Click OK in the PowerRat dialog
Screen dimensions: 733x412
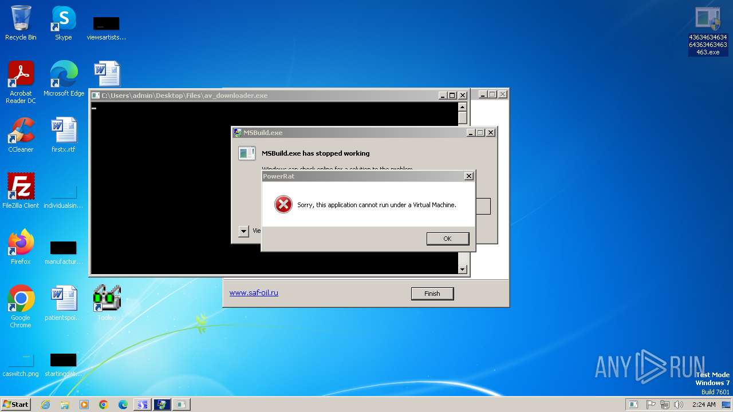point(447,239)
